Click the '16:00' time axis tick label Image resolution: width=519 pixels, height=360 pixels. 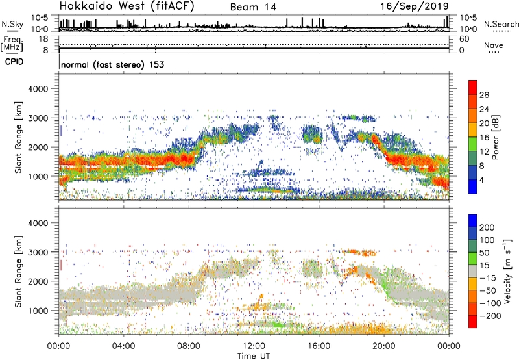(x=319, y=346)
